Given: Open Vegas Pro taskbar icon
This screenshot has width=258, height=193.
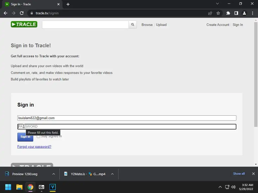Looking at the screenshot, I should 53,187.
